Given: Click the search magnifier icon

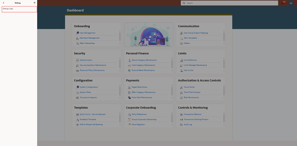Looking at the screenshot, I should pyautogui.click(x=184, y=3).
